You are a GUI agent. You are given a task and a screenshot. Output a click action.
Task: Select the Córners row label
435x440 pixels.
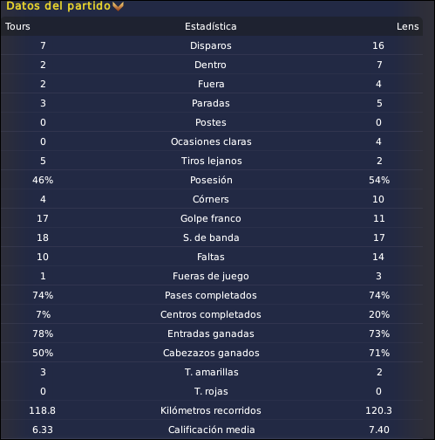tap(211, 199)
